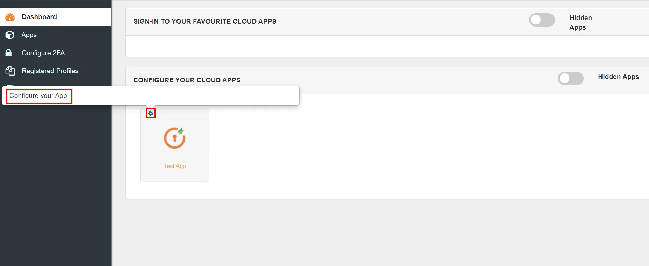Click 'CONFIGURE YOUR CLOUD APPS' heading
This screenshot has width=649, height=266.
click(187, 80)
